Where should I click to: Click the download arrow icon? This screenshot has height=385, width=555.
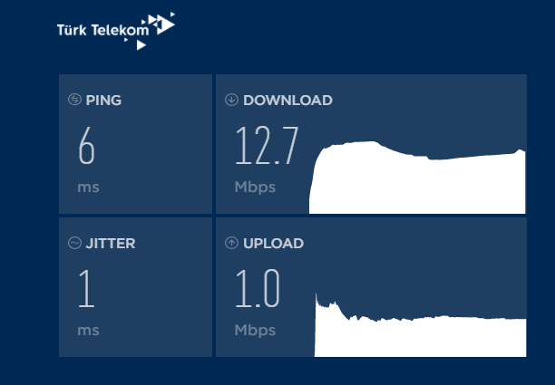[231, 100]
